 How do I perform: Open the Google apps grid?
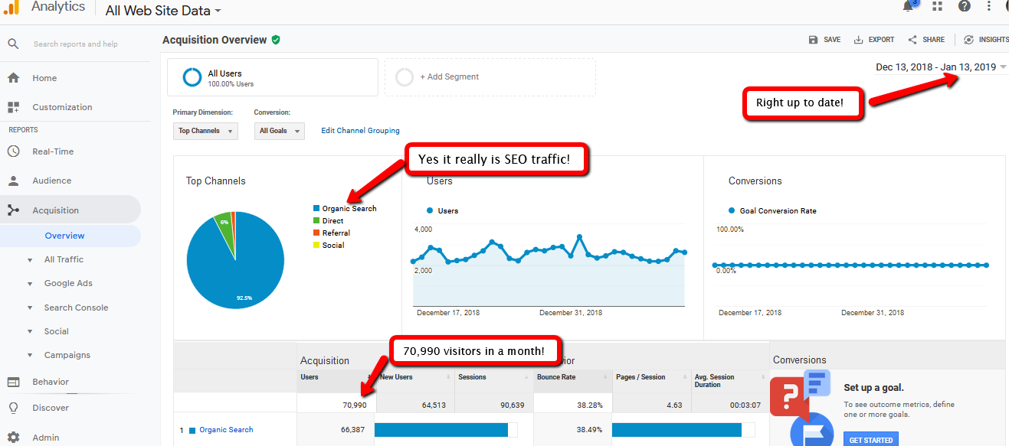click(937, 6)
